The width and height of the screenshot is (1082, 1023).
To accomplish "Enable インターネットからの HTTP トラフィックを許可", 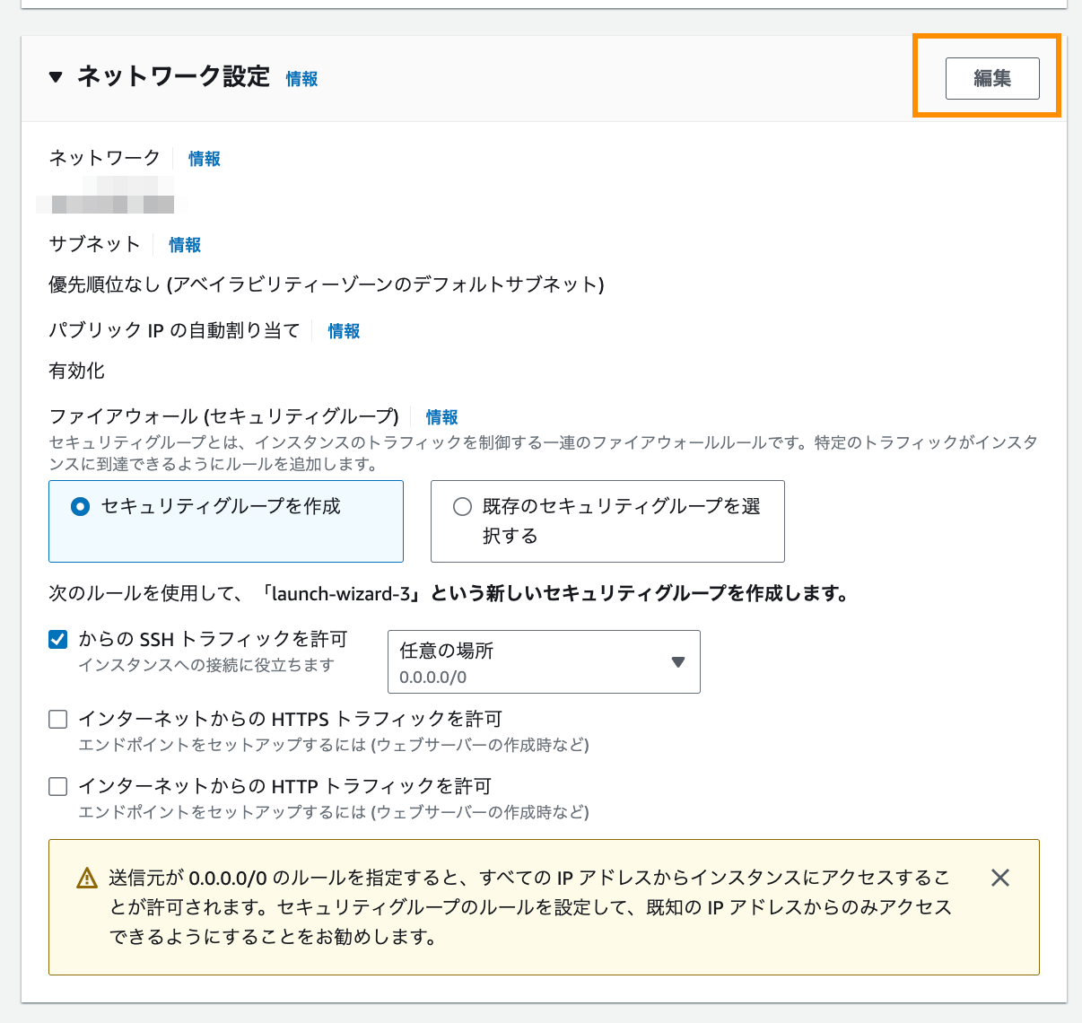I will tap(57, 786).
